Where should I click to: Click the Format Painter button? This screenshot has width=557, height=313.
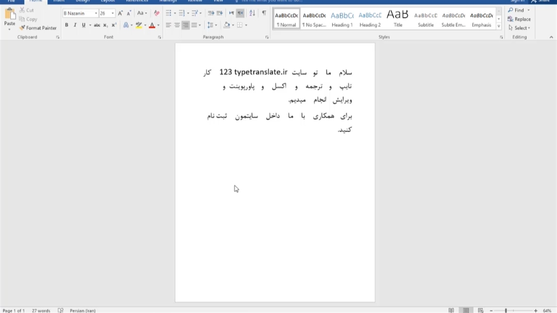coord(38,28)
